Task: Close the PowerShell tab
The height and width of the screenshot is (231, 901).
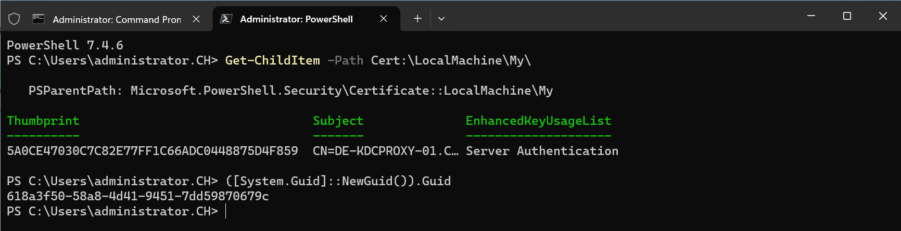Action: click(384, 19)
